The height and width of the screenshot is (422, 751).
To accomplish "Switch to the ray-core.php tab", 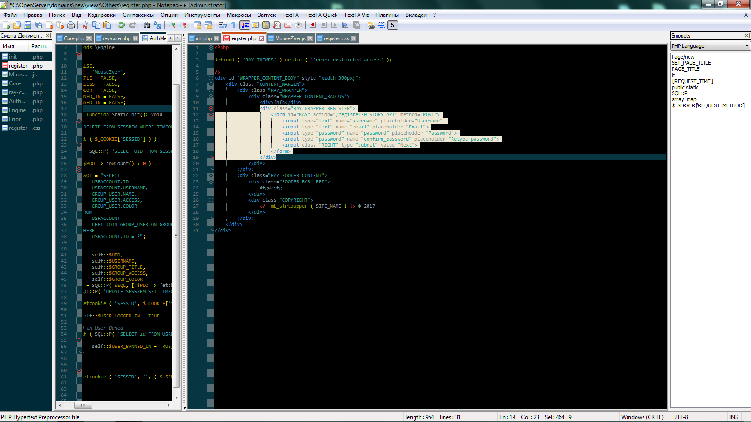I will [x=116, y=38].
